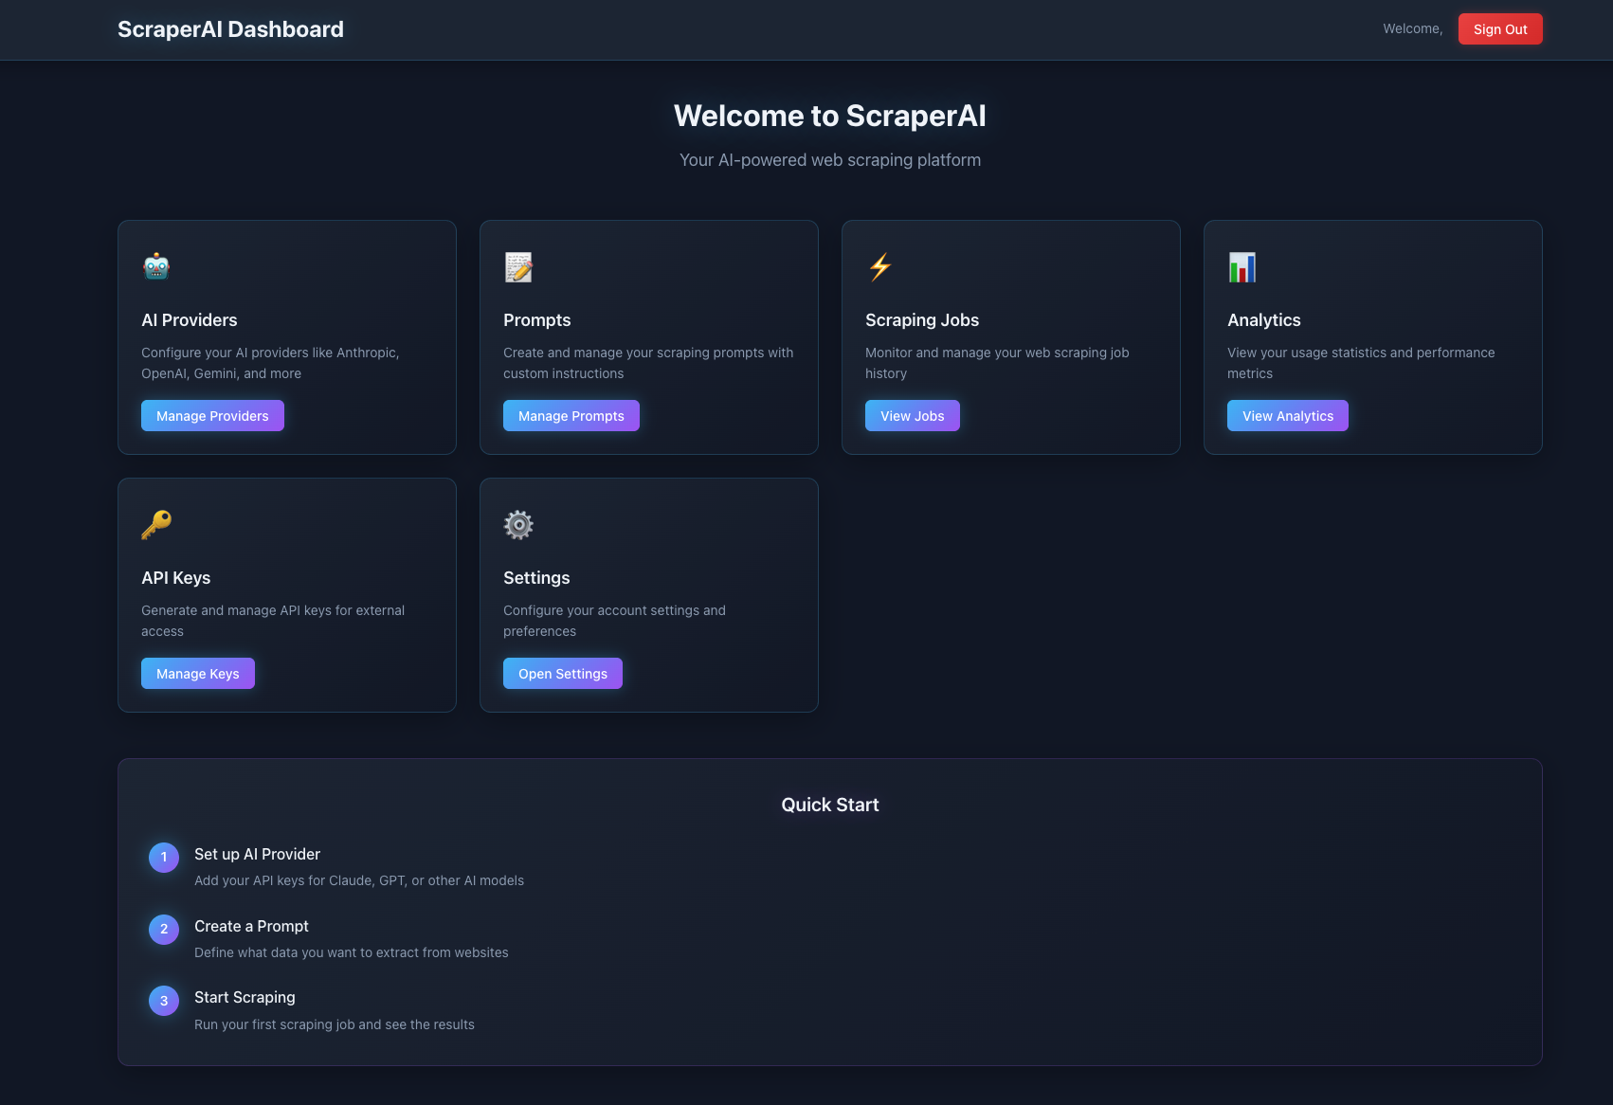Click the bar chart icon on Analytics card

point(1241,267)
